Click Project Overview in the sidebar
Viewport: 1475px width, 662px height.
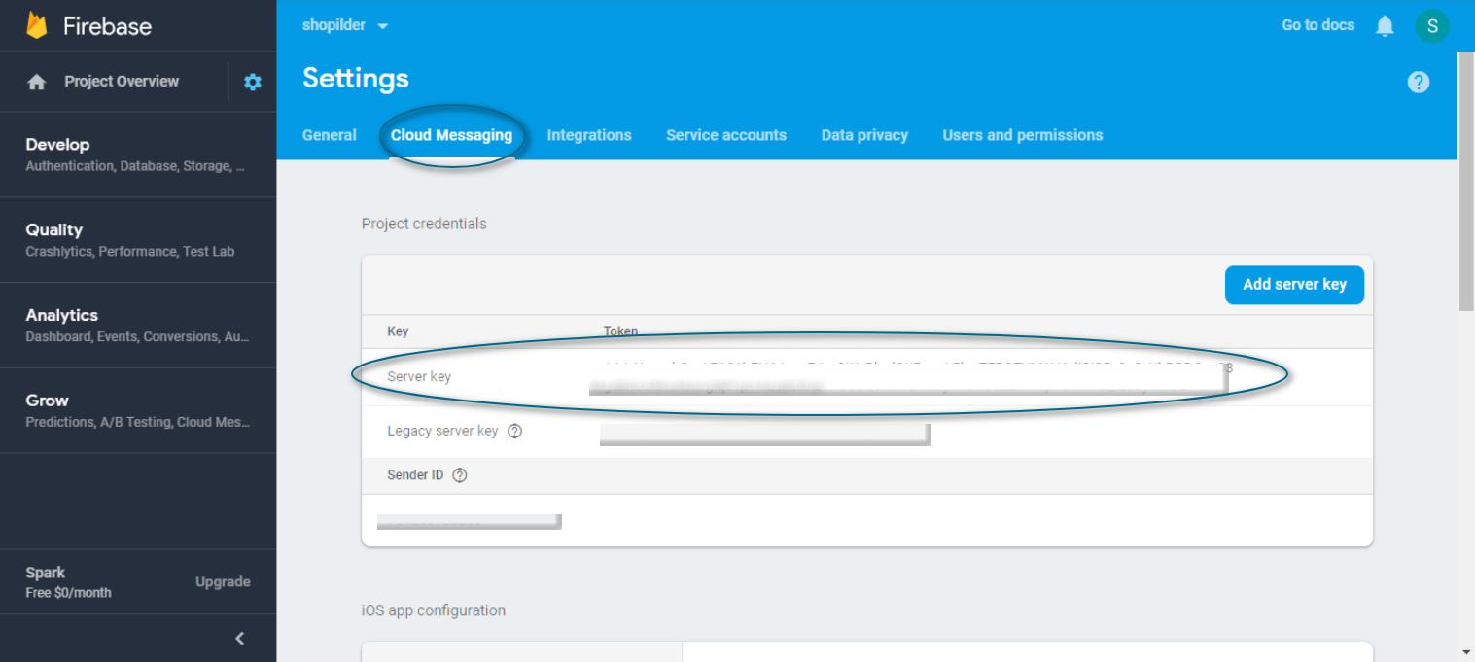[x=122, y=82]
